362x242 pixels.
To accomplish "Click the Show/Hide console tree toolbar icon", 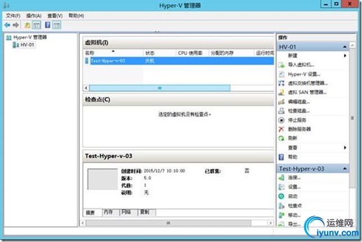I will pyautogui.click(x=37, y=25).
